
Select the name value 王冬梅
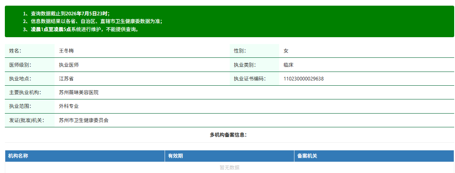[66, 51]
